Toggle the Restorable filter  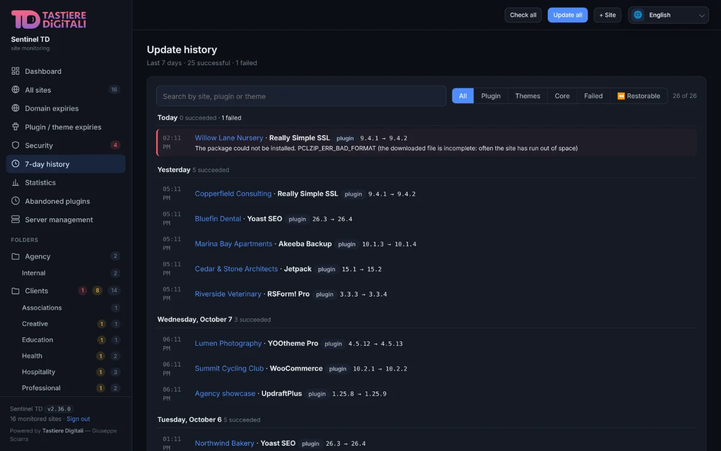tap(639, 96)
